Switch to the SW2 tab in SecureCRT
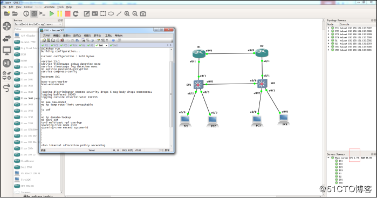377x198 pixels. click(x=114, y=45)
